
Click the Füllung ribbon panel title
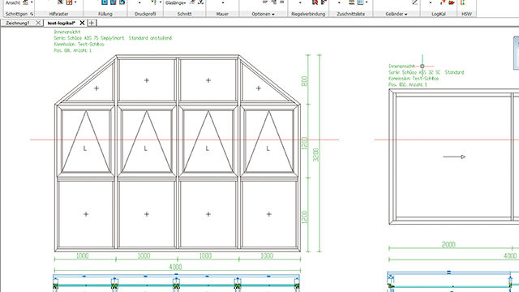[x=105, y=14]
